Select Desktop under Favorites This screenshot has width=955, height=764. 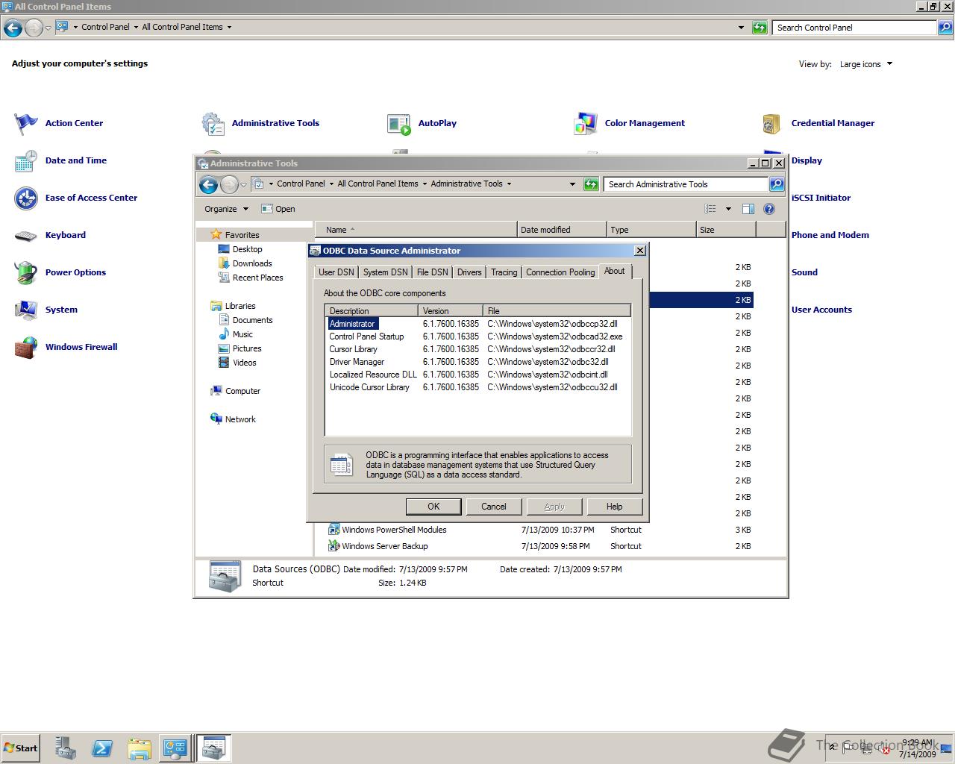[239, 249]
